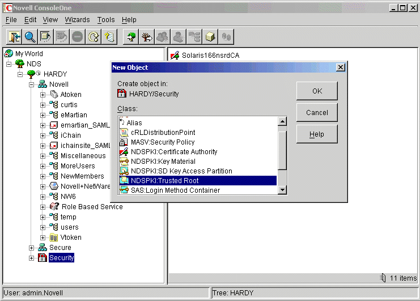Open the Wizards menu
This screenshot has width=420, height=301.
tap(77, 20)
